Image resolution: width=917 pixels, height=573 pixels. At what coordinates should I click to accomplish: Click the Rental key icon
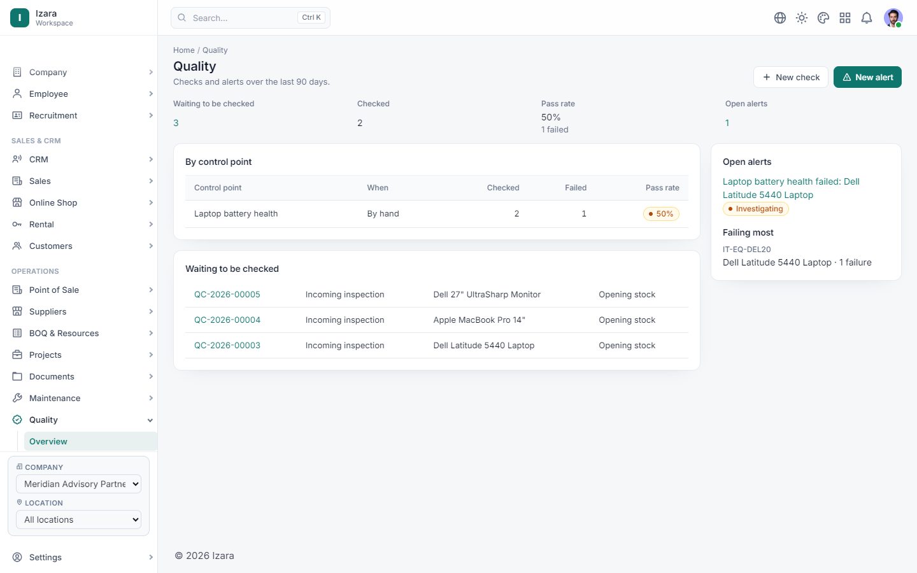tap(17, 224)
